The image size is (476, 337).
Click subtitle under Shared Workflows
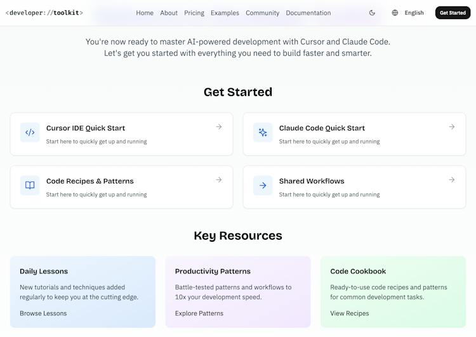coord(329,195)
